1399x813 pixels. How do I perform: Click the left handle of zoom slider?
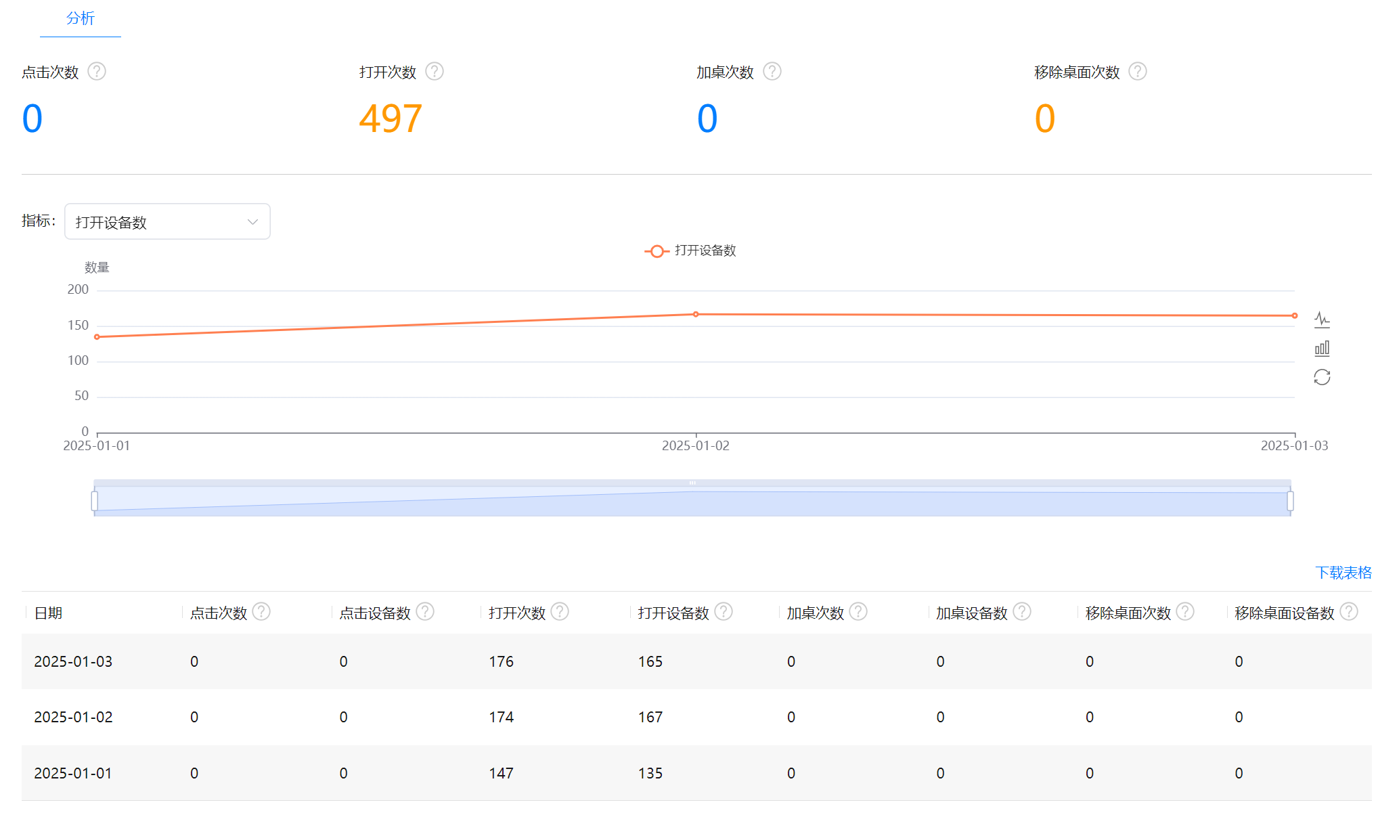click(95, 501)
